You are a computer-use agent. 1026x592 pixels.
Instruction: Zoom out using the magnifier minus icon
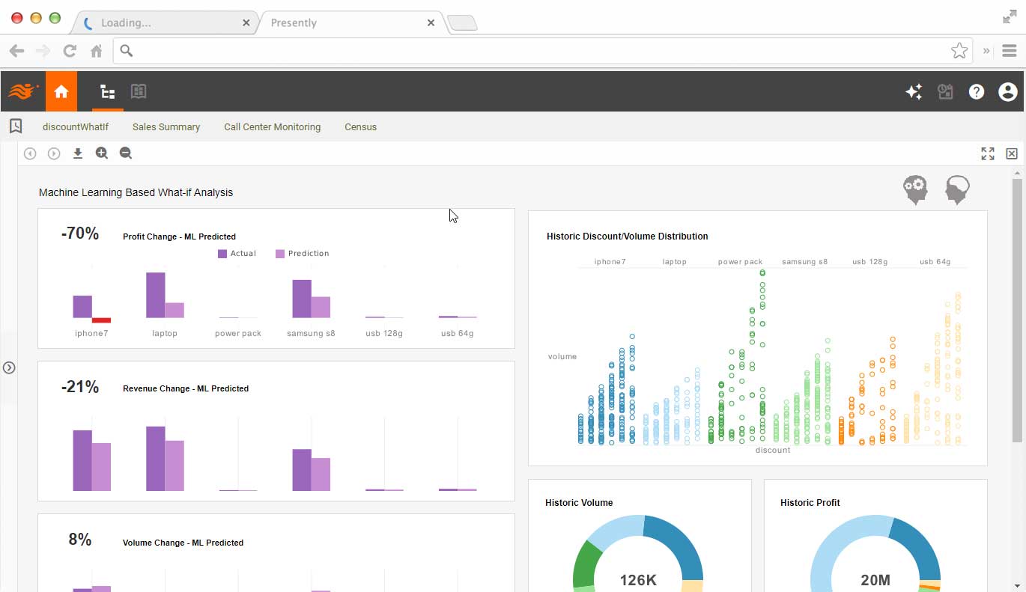point(126,153)
